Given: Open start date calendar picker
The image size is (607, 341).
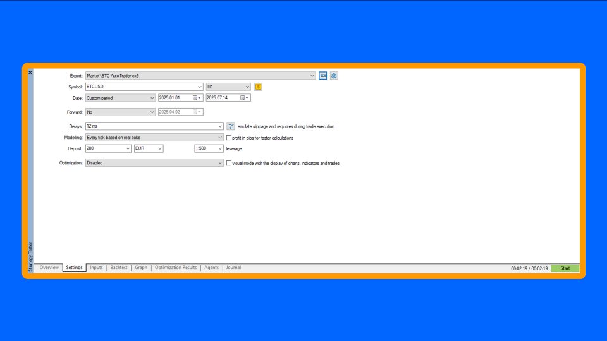Looking at the screenshot, I should click(197, 98).
